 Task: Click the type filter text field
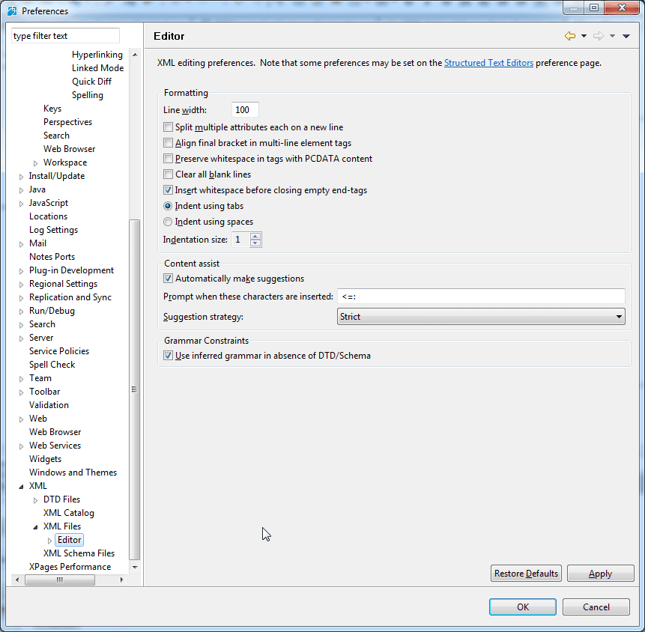pos(65,36)
